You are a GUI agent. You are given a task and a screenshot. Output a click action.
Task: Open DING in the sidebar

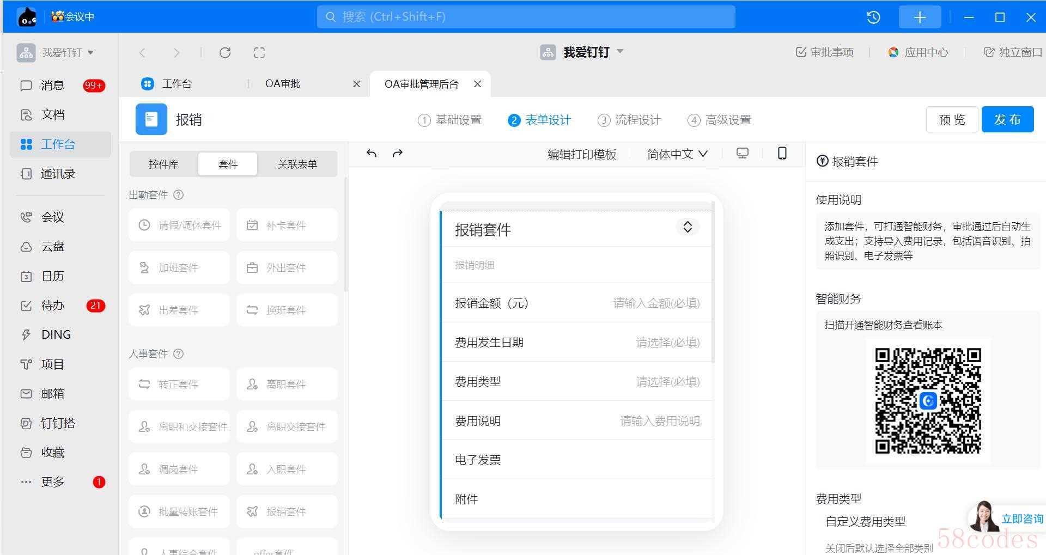coord(60,335)
